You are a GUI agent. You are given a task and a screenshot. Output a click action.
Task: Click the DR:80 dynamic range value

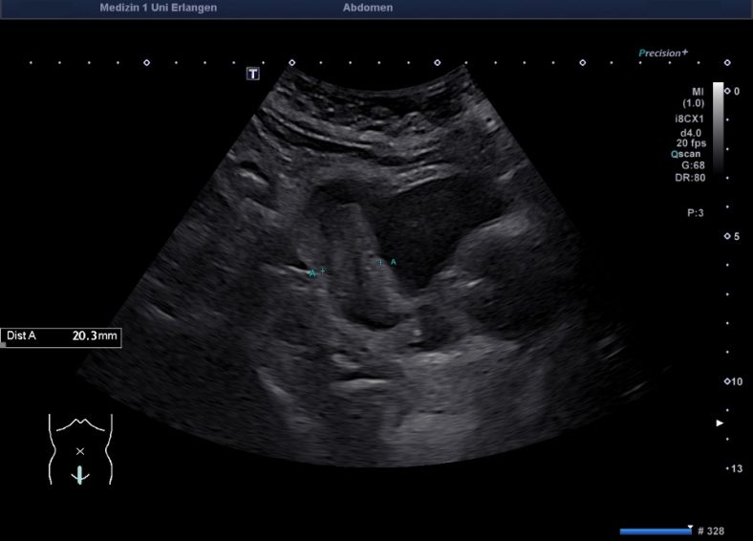pos(692,177)
